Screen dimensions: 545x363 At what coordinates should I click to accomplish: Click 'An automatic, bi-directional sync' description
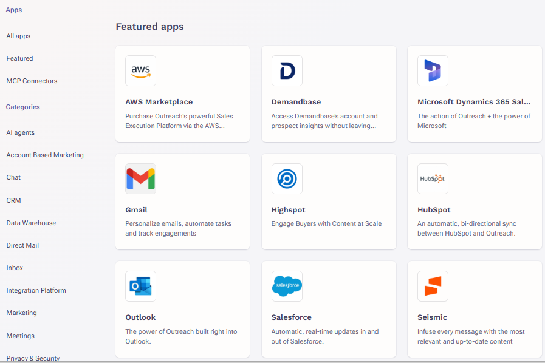click(x=467, y=229)
